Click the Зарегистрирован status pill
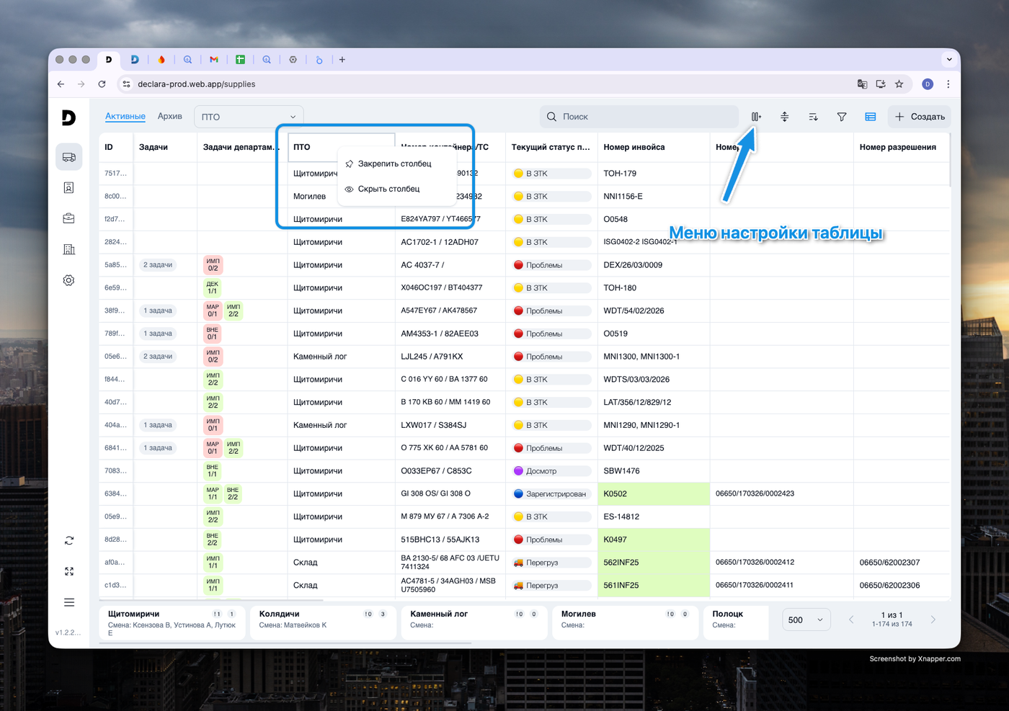The height and width of the screenshot is (711, 1009). coord(551,494)
